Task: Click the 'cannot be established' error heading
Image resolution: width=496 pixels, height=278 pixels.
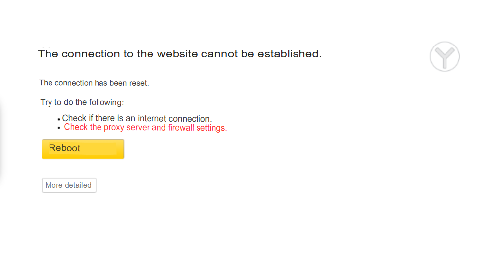Action: pos(180,54)
